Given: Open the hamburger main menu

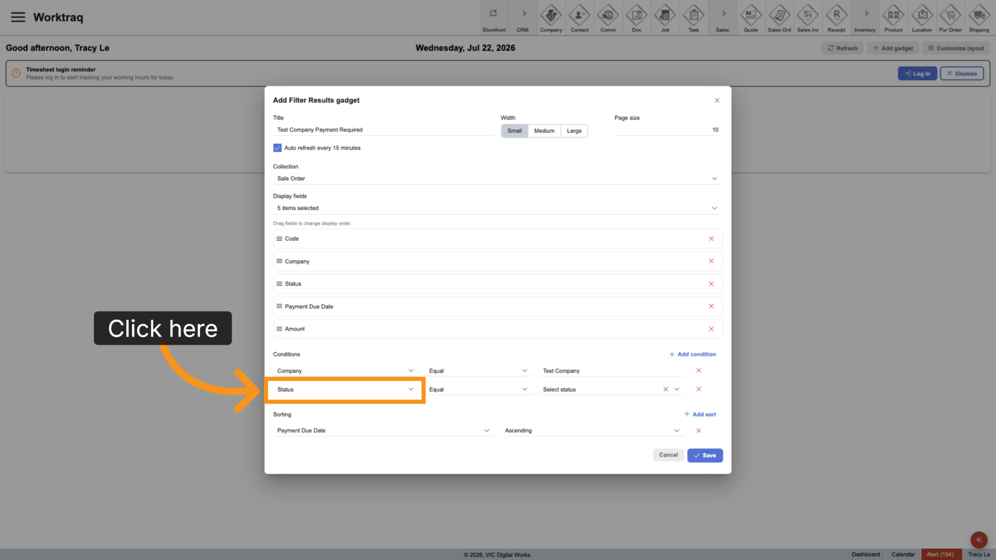Looking at the screenshot, I should click(x=18, y=17).
